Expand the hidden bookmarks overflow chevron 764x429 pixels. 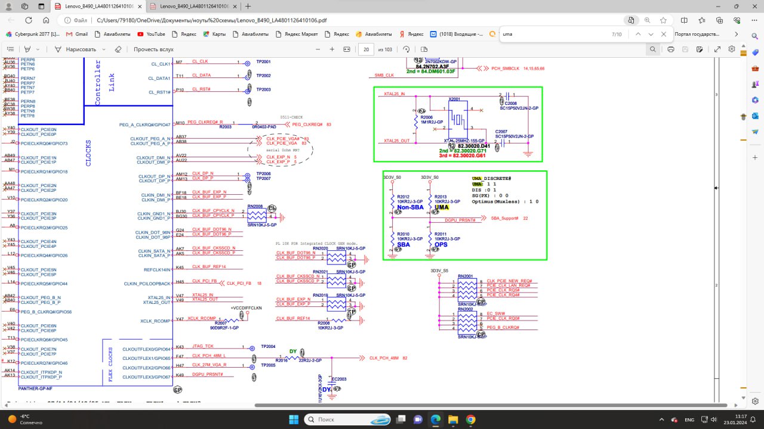click(x=736, y=34)
